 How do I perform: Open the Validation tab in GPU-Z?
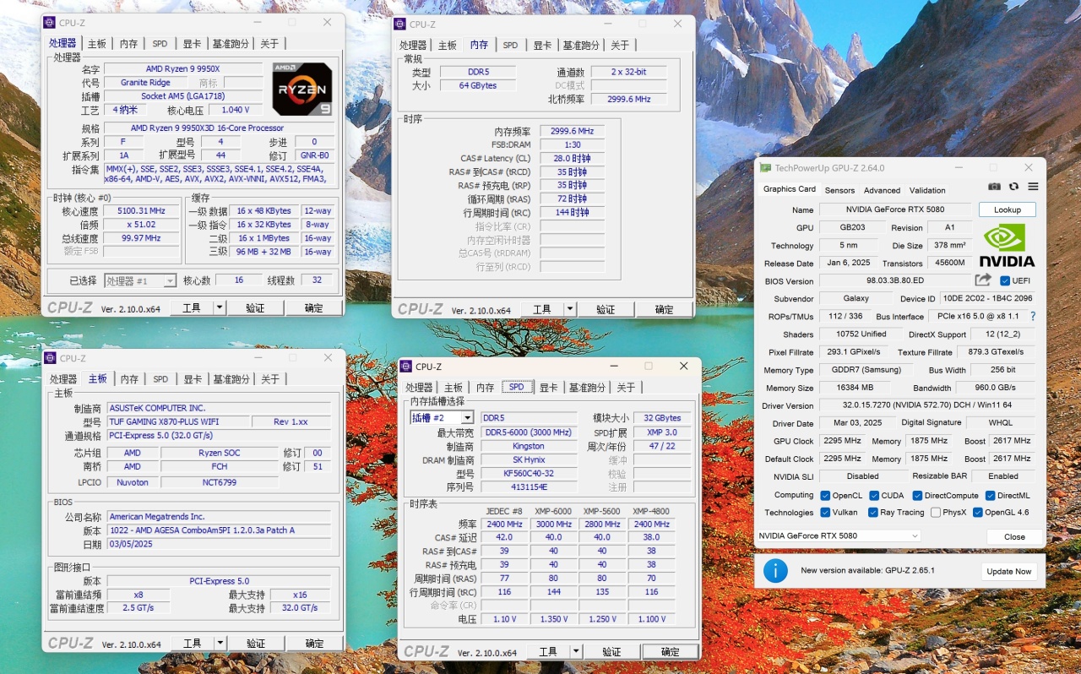point(927,190)
